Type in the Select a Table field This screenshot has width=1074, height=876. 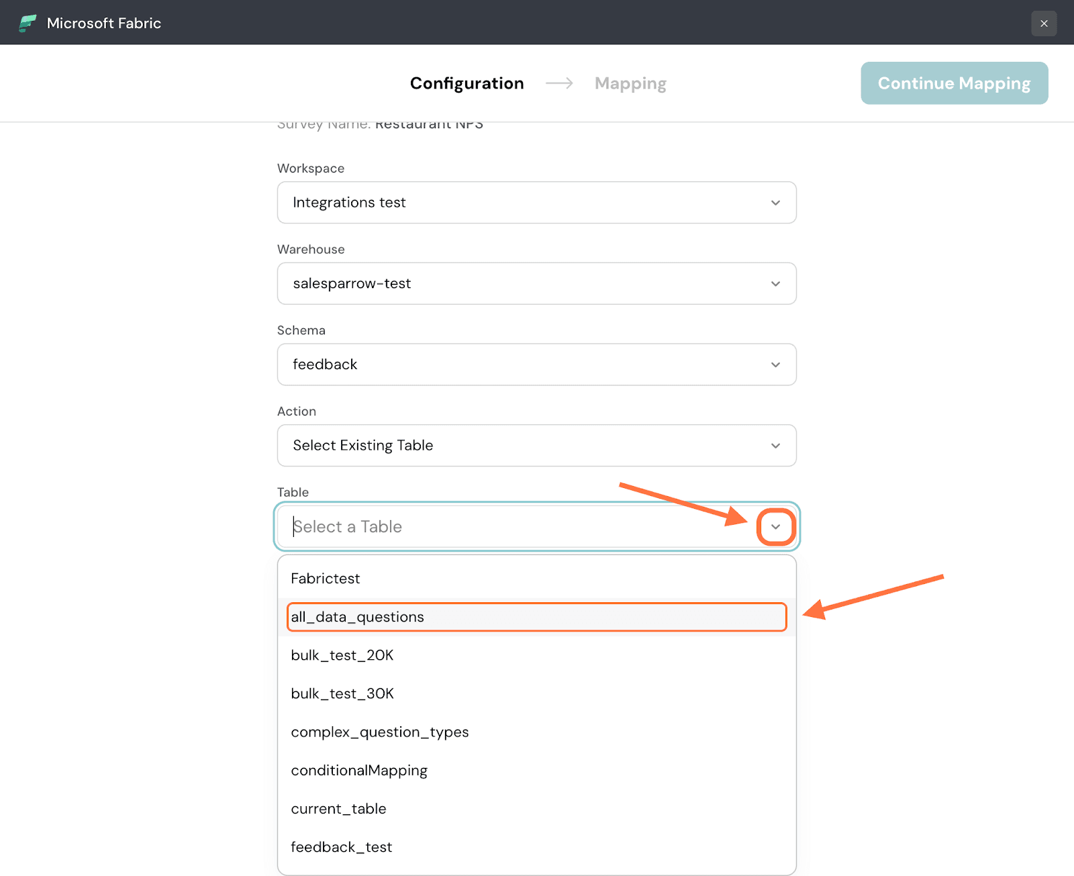pyautogui.click(x=510, y=527)
